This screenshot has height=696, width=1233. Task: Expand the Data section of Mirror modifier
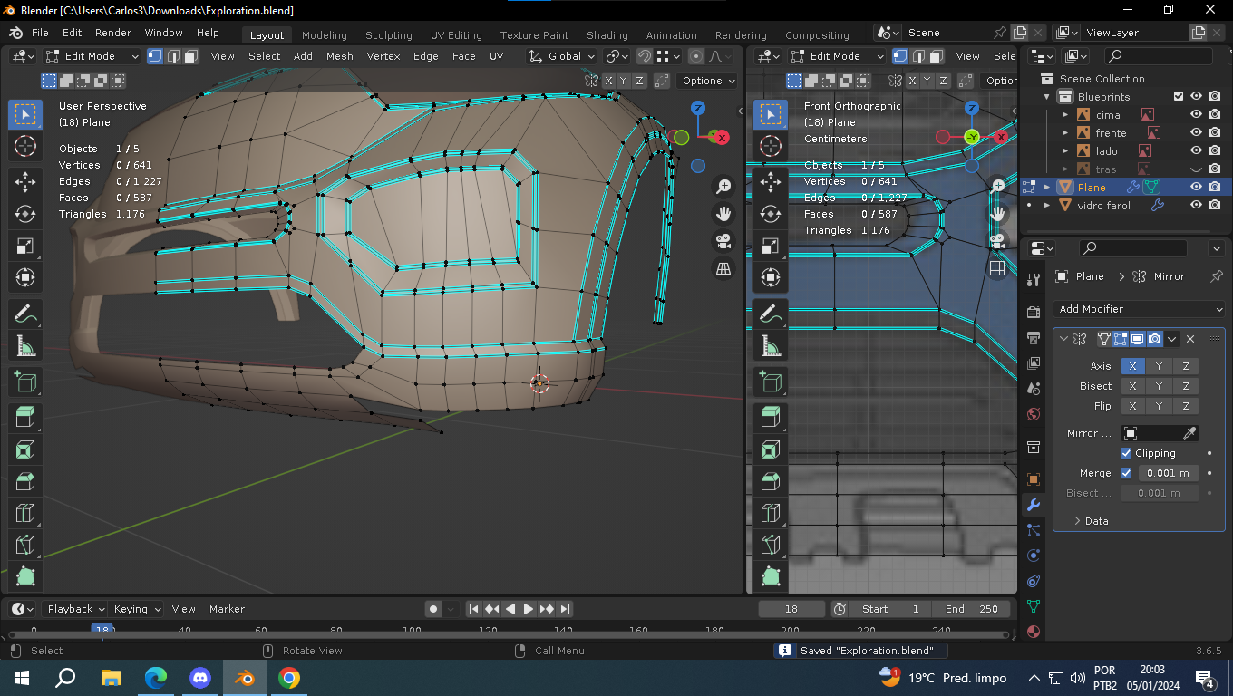point(1090,521)
